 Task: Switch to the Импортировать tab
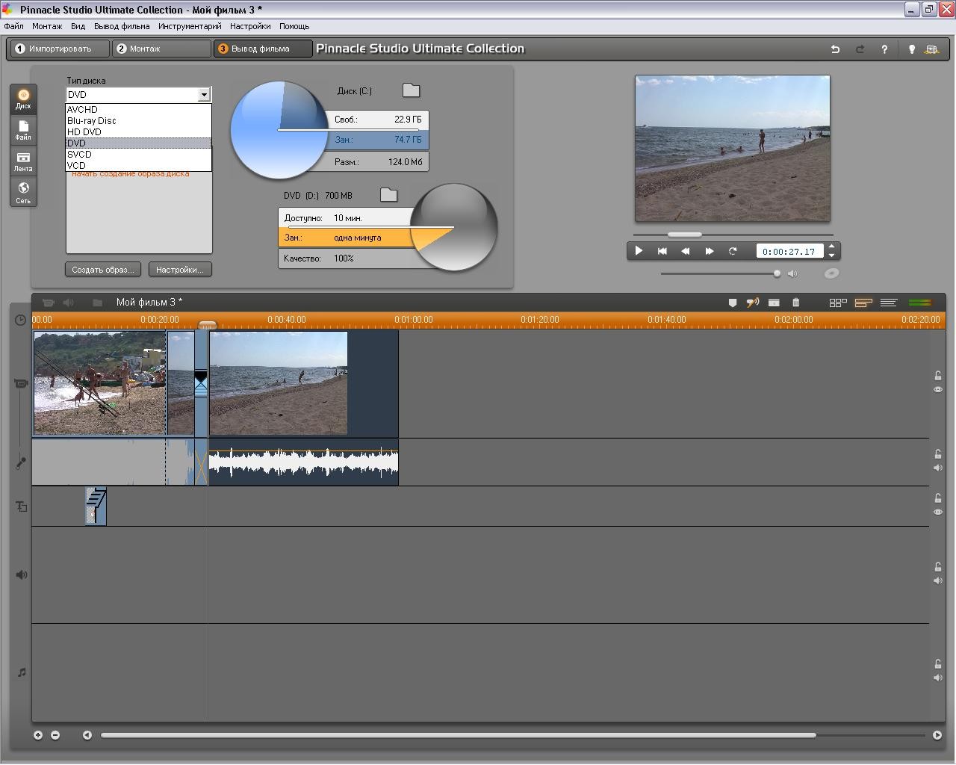pyautogui.click(x=59, y=49)
